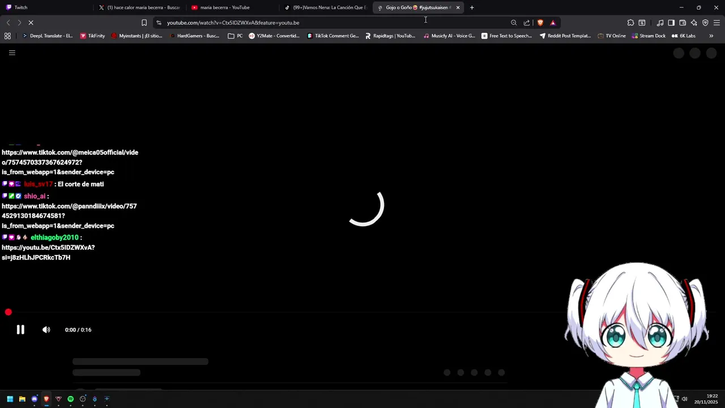This screenshot has width=725, height=408.
Task: Open the TikTok Comment Generator bookmark
Action: pyautogui.click(x=333, y=36)
